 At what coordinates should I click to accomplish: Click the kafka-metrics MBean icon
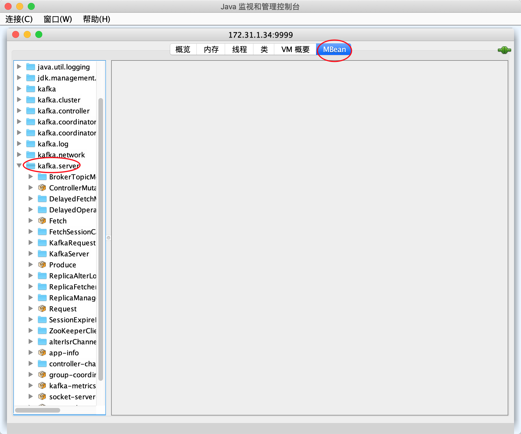tap(42, 386)
